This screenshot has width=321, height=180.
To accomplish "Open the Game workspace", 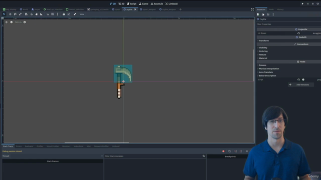I will click(x=143, y=3).
